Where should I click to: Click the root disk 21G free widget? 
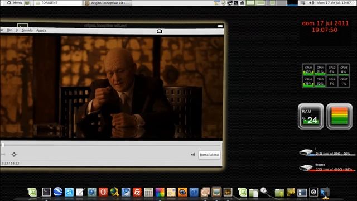pyautogui.click(x=327, y=152)
